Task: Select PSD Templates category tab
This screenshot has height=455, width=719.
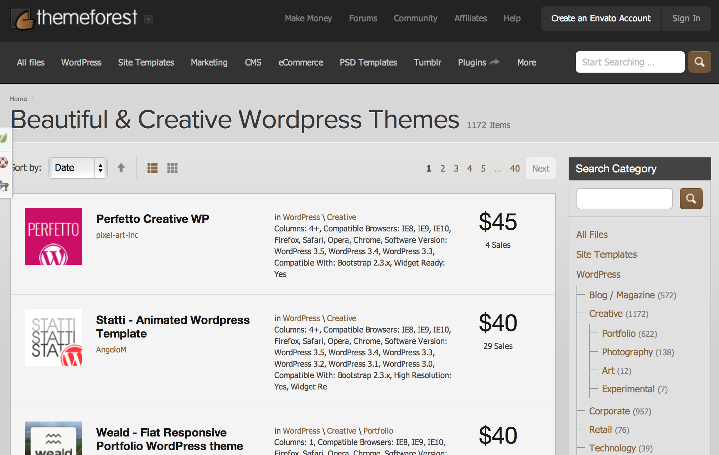Action: pos(368,63)
